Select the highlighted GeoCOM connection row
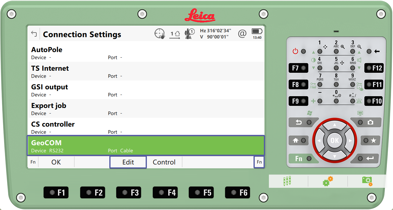Image resolution: width=393 pixels, height=210 pixels. coord(146,146)
